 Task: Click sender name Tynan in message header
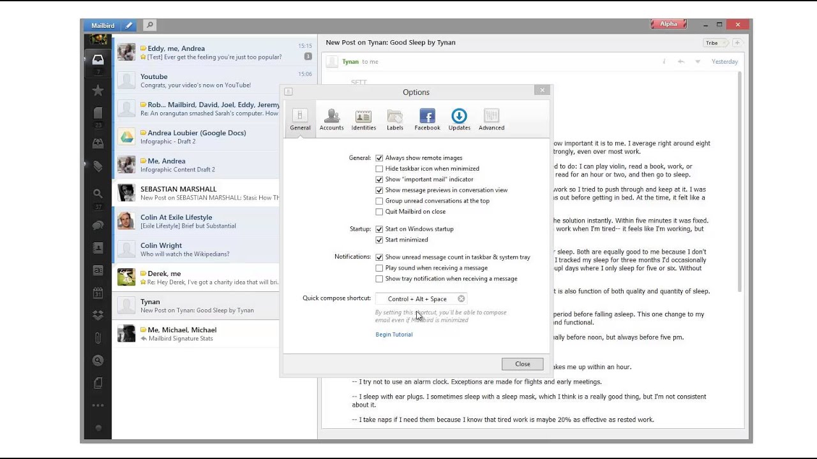coord(350,62)
